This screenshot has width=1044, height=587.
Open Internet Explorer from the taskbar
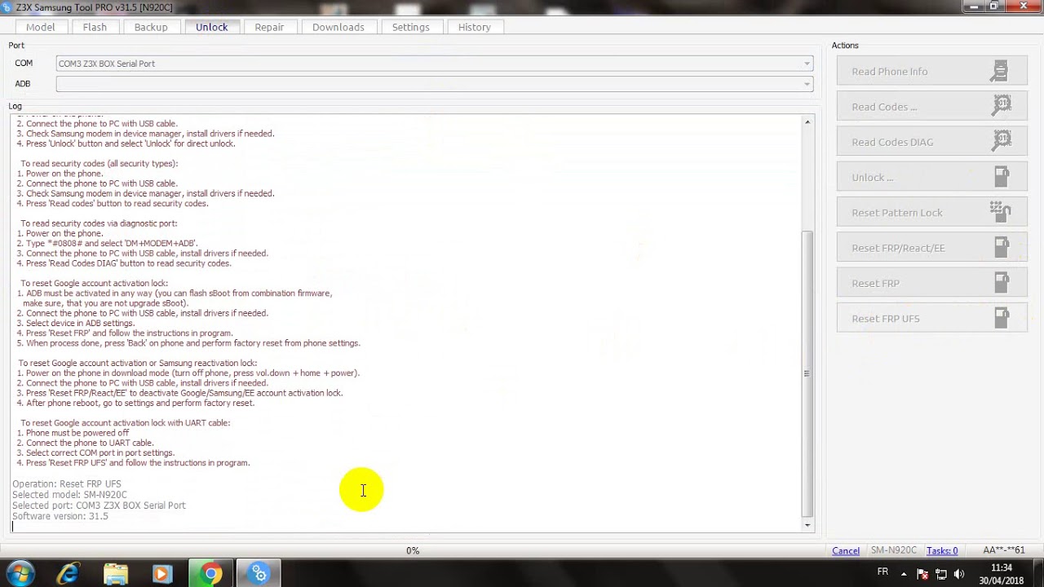[x=68, y=574]
